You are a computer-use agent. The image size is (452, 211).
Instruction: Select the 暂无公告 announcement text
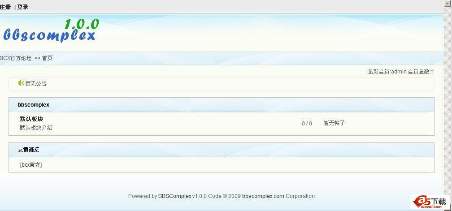36,84
